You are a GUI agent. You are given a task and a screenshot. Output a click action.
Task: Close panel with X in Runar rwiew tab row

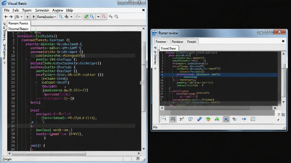click(283, 41)
